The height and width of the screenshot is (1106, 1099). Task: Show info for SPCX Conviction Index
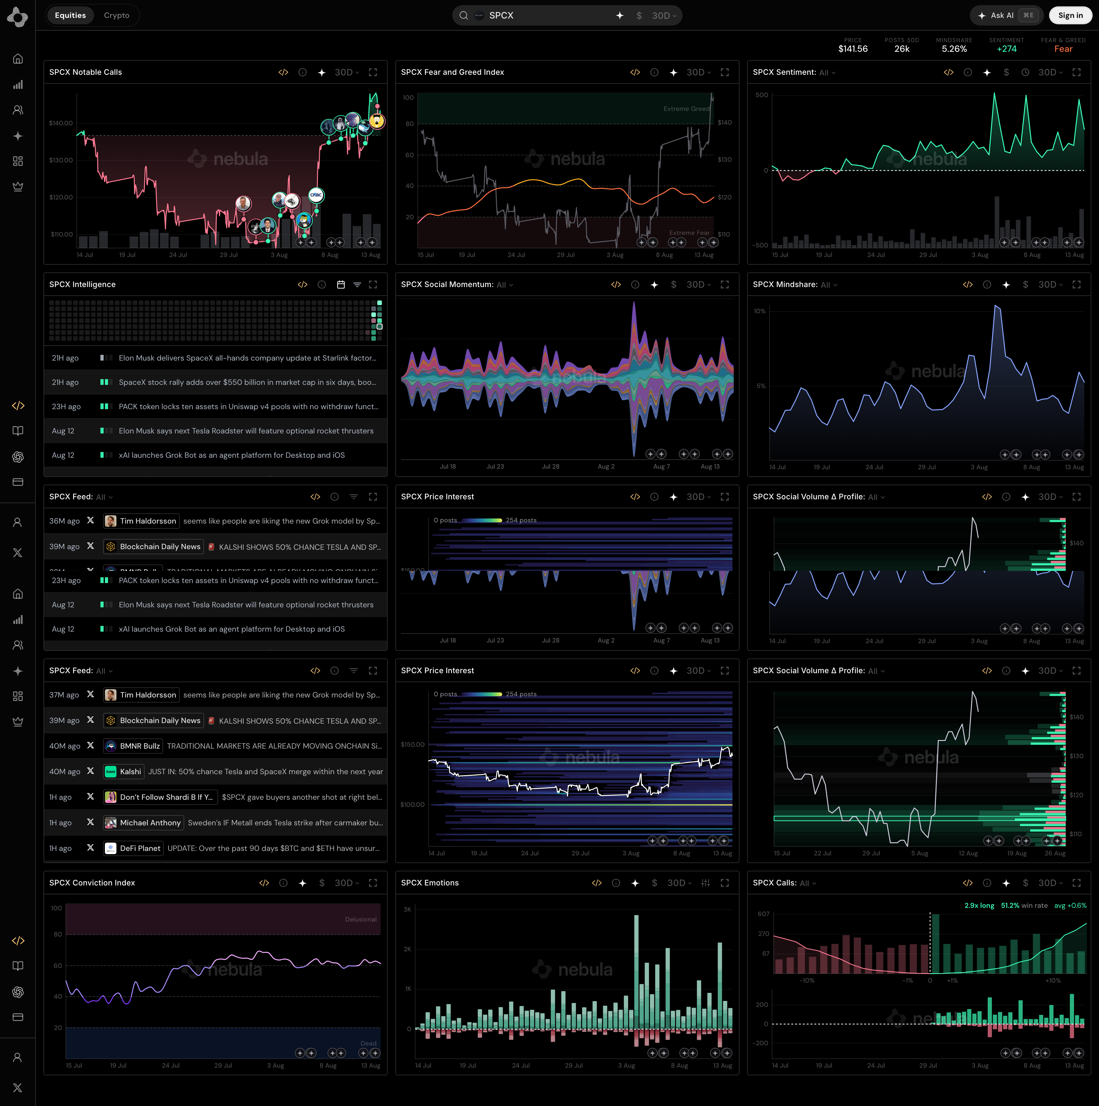tap(283, 883)
